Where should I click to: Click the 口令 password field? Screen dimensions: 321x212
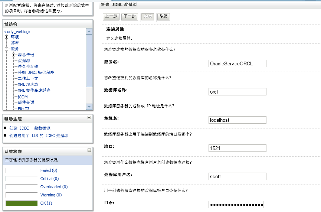tap(236, 205)
